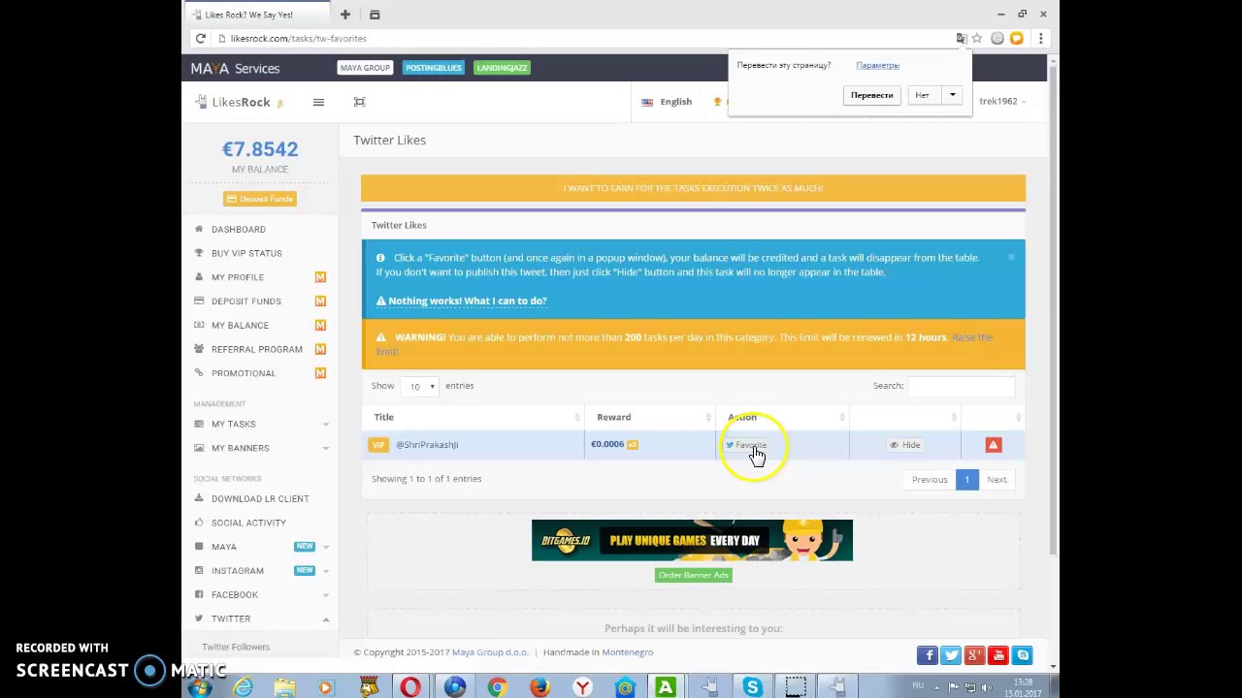Click the Windows Start button
This screenshot has height=698, width=1242.
pyautogui.click(x=201, y=687)
